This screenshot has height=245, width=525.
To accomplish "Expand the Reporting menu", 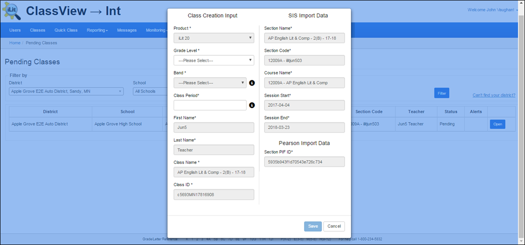I will click(97, 30).
